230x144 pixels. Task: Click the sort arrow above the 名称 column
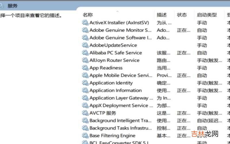tap(117, 12)
